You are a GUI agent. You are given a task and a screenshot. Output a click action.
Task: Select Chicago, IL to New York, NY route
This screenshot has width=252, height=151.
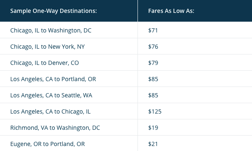coord(47,47)
